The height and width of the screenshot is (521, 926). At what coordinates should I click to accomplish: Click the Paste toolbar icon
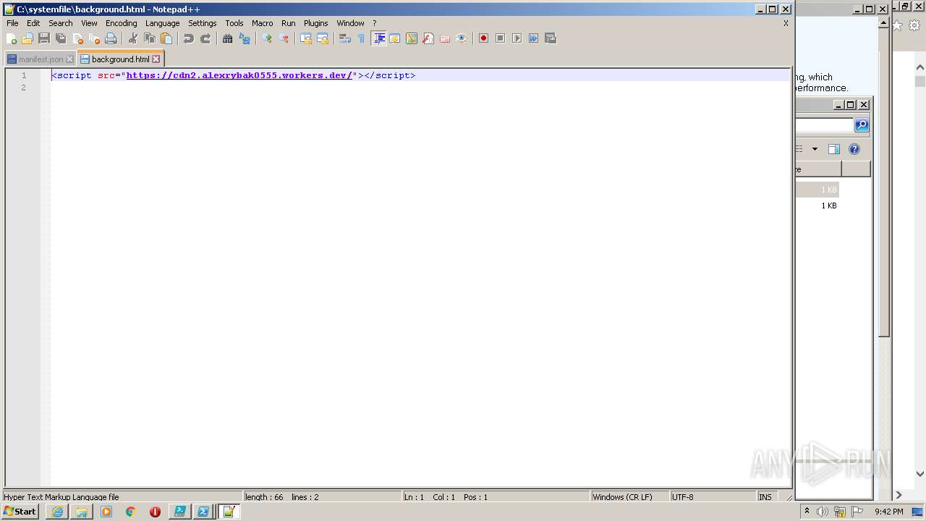166,38
